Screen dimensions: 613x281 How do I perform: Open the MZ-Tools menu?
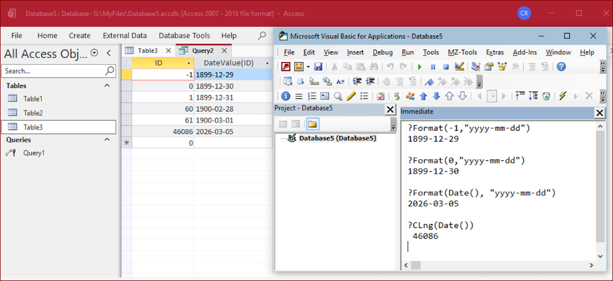pyautogui.click(x=463, y=52)
